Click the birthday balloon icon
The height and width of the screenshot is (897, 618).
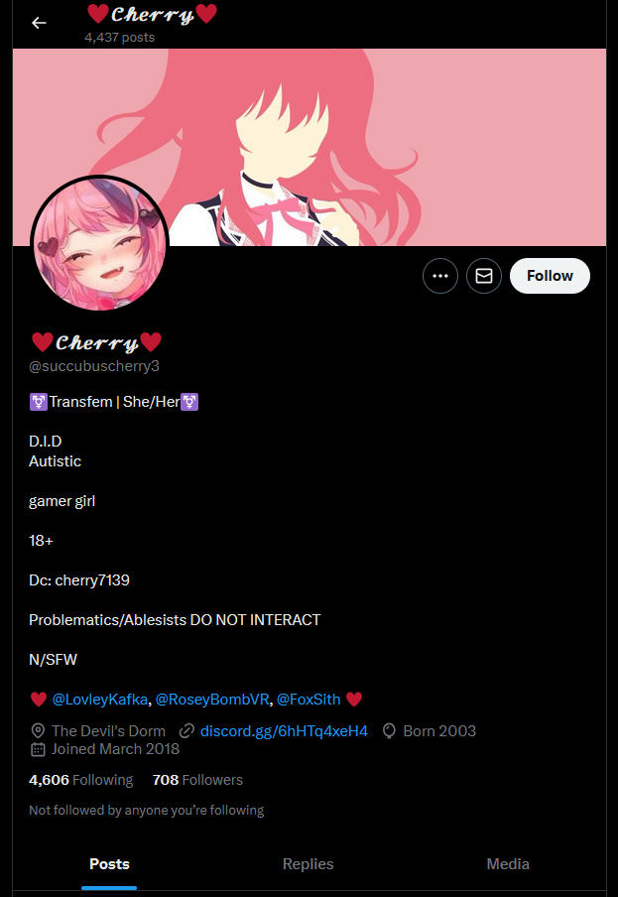coord(389,731)
